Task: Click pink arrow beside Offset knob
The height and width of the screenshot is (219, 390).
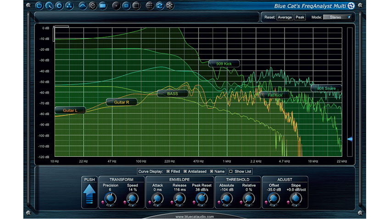Action: [266, 203]
